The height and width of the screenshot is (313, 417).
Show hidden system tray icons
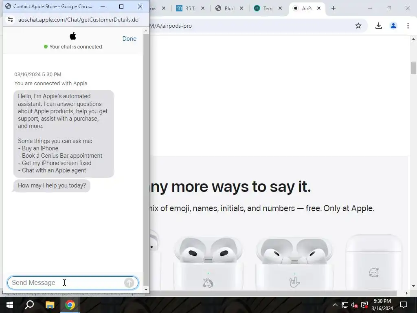pos(335,305)
